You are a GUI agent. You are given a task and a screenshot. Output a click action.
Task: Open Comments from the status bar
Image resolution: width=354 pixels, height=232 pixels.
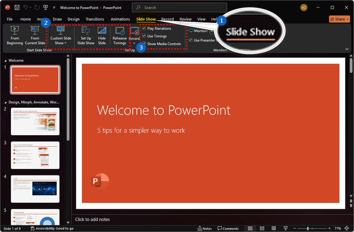point(228,228)
